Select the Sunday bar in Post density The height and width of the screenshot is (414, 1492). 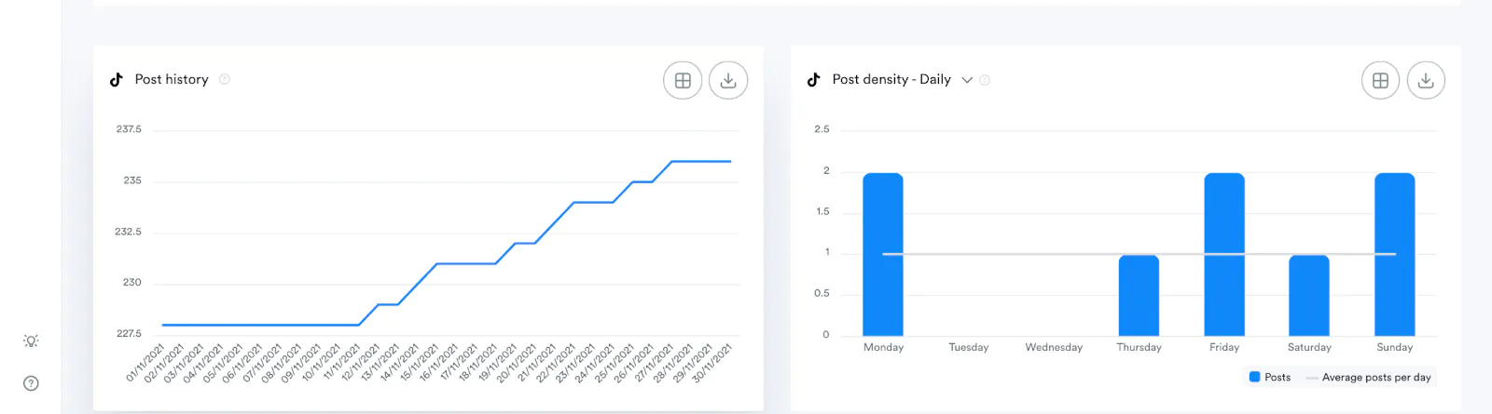[x=1395, y=254]
